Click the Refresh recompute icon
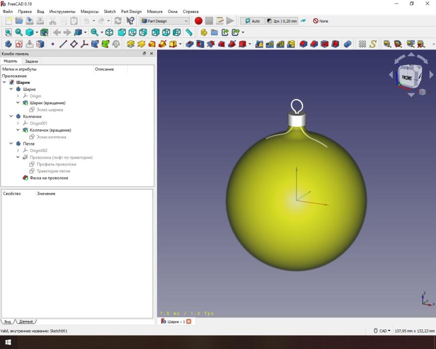This screenshot has height=349, width=436. 118,21
